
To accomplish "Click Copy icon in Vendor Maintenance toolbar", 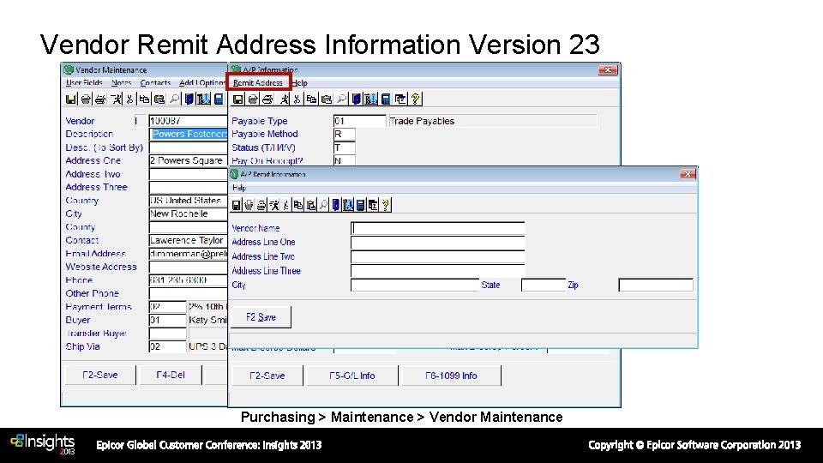I will tap(144, 99).
